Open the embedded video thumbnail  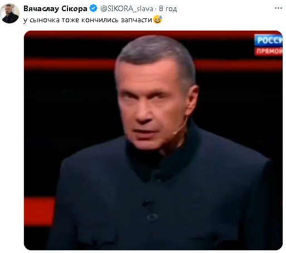[x=153, y=140]
